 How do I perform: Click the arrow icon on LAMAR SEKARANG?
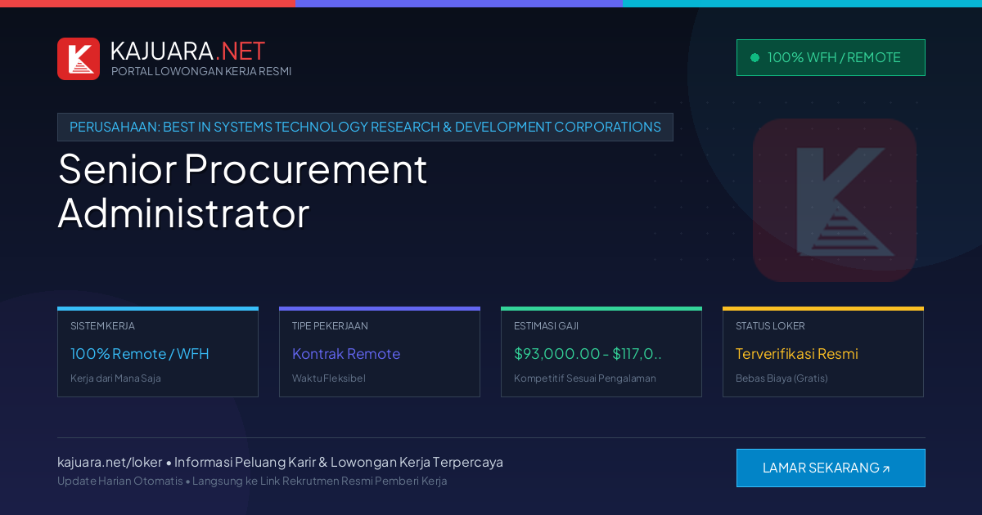[x=886, y=469]
